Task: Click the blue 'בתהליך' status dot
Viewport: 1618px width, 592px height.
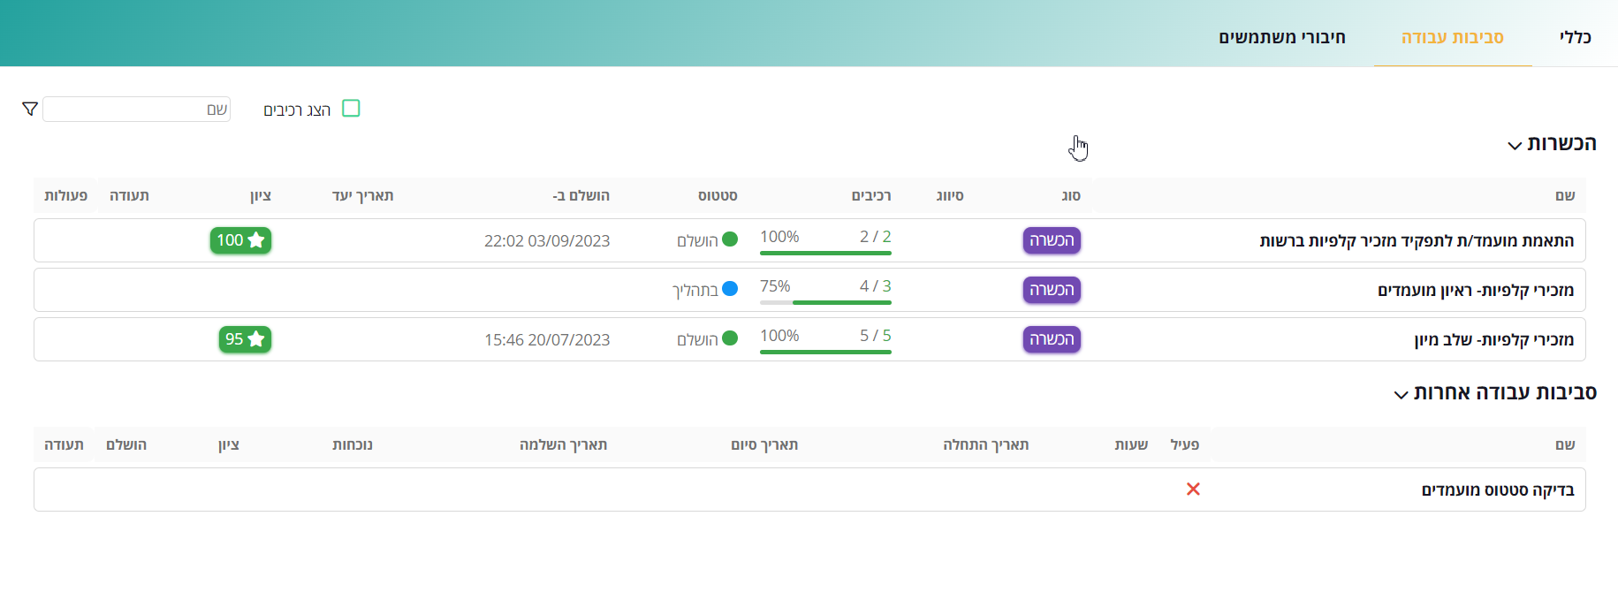Action: [730, 289]
